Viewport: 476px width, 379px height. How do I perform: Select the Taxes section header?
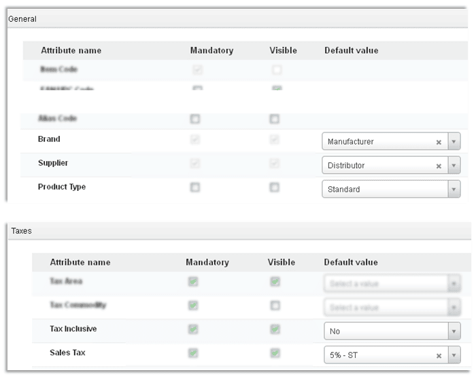pos(22,231)
